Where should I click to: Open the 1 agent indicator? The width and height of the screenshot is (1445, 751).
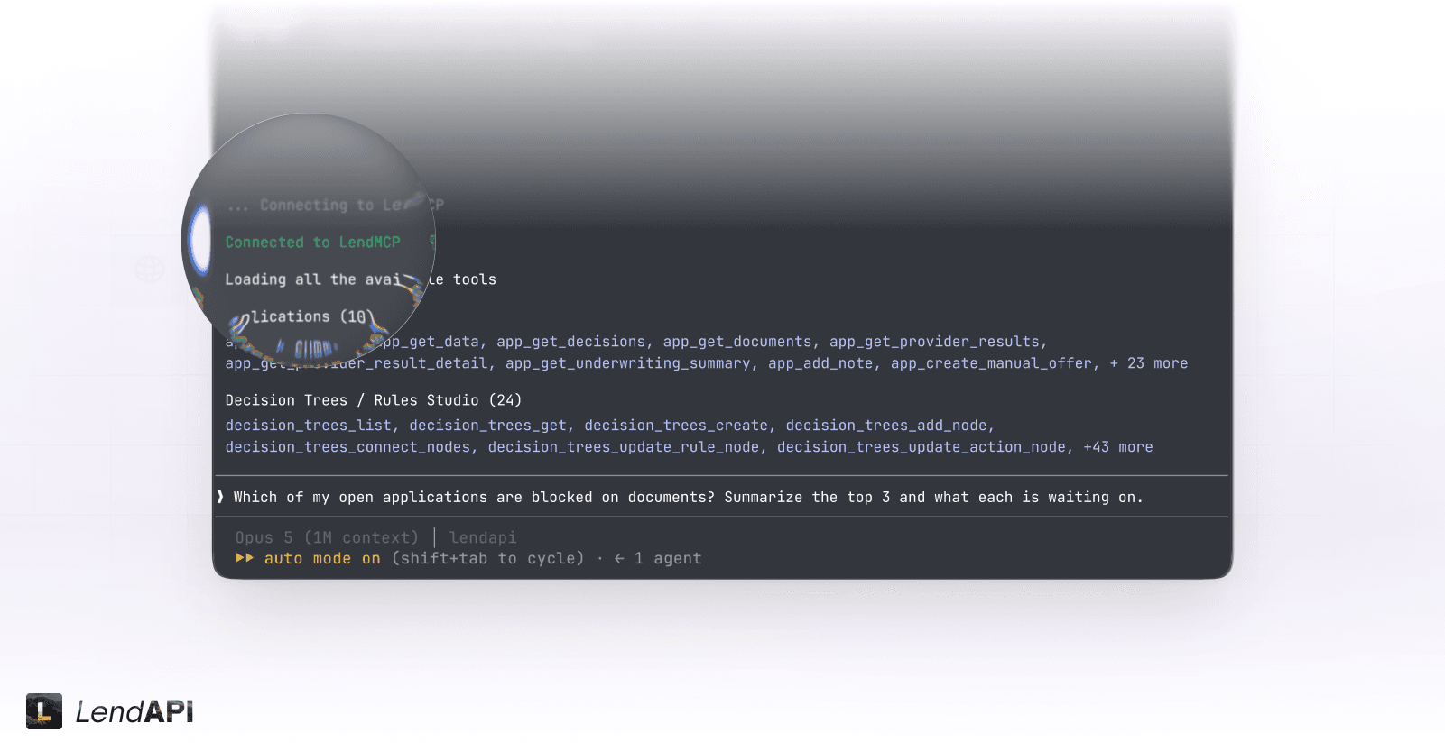[668, 559]
